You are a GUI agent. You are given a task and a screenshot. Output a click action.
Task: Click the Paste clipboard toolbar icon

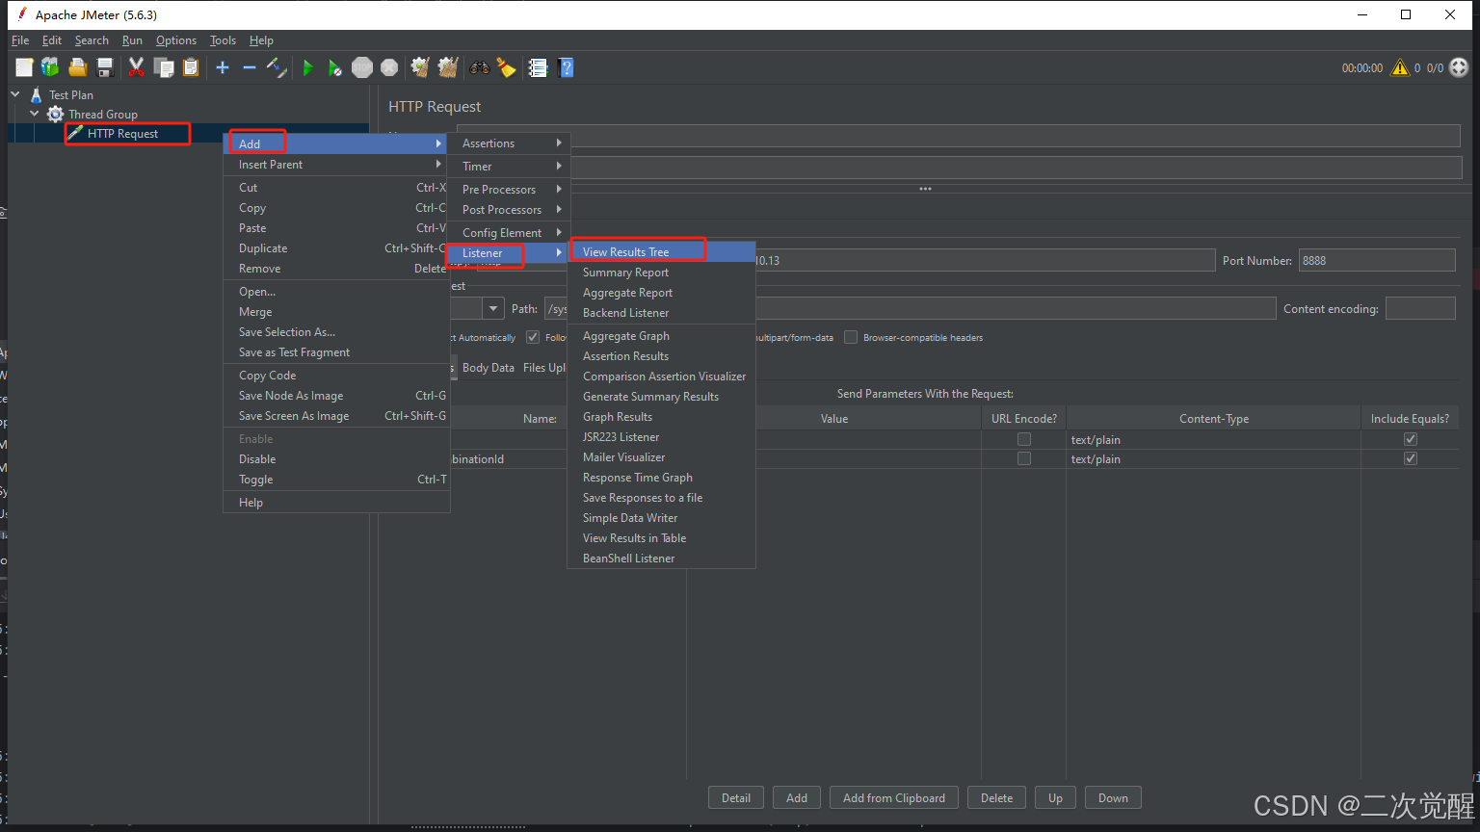[x=191, y=67]
